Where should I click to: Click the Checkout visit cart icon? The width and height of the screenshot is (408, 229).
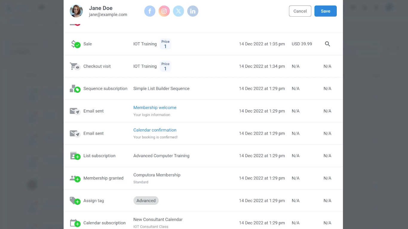[74, 66]
